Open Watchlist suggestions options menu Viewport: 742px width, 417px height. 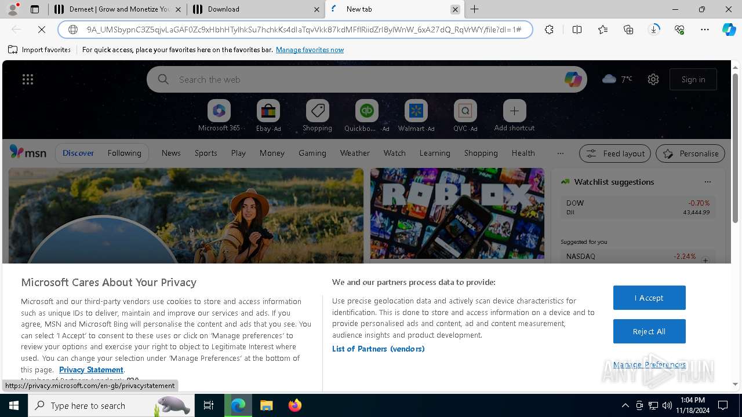coord(707,182)
